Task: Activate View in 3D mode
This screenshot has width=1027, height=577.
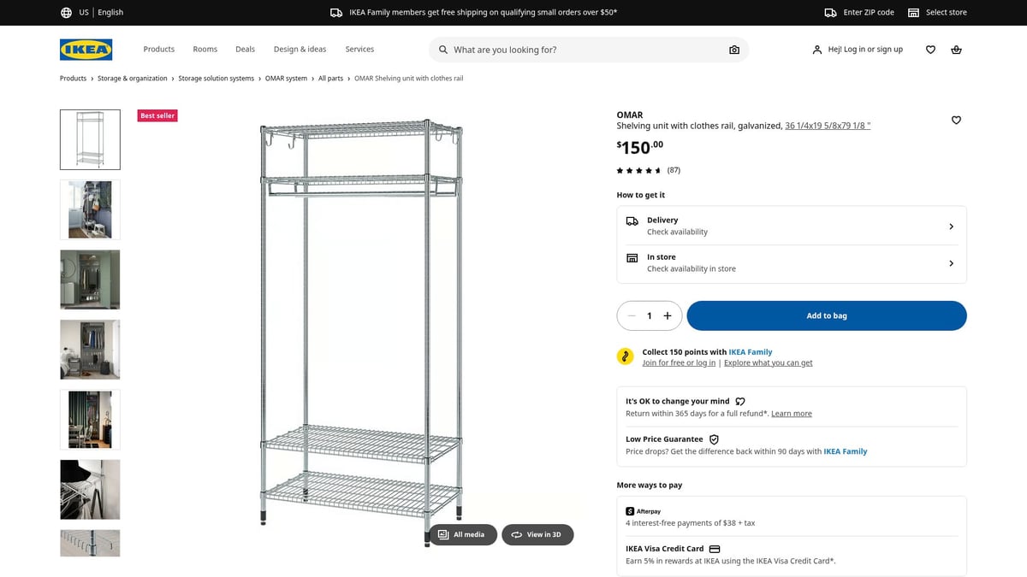Action: 537,534
